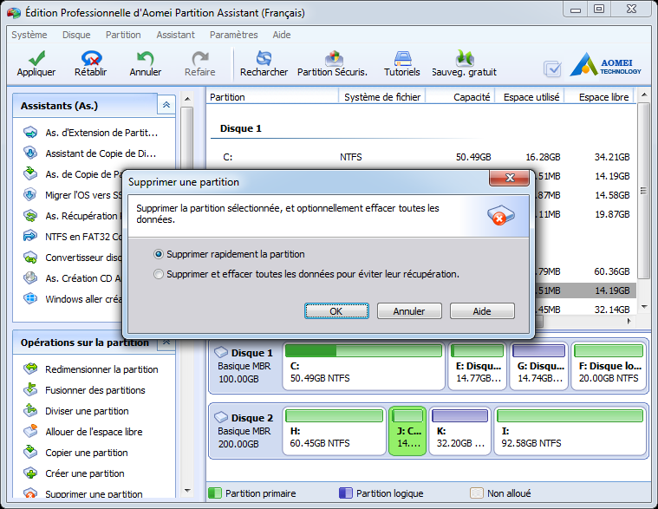Click Annuler in the delete dialog

click(409, 311)
